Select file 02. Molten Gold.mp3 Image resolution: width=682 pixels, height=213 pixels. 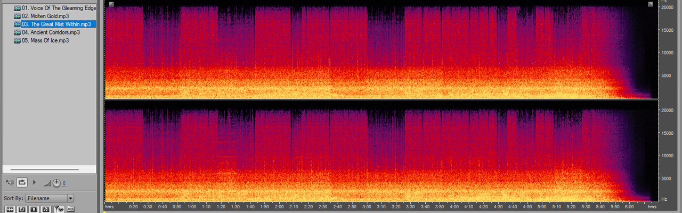tap(45, 16)
